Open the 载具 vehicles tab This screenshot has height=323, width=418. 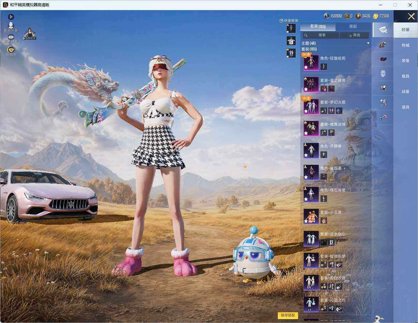(x=406, y=76)
